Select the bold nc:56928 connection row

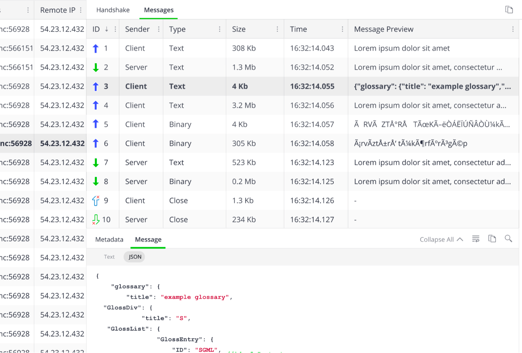click(x=43, y=143)
